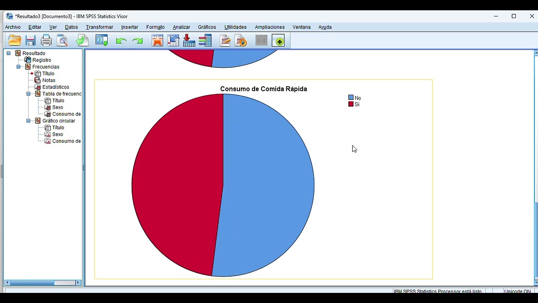The height and width of the screenshot is (303, 538).
Task: Click the viewer vertical scrollbar thumb
Action: pos(536,239)
